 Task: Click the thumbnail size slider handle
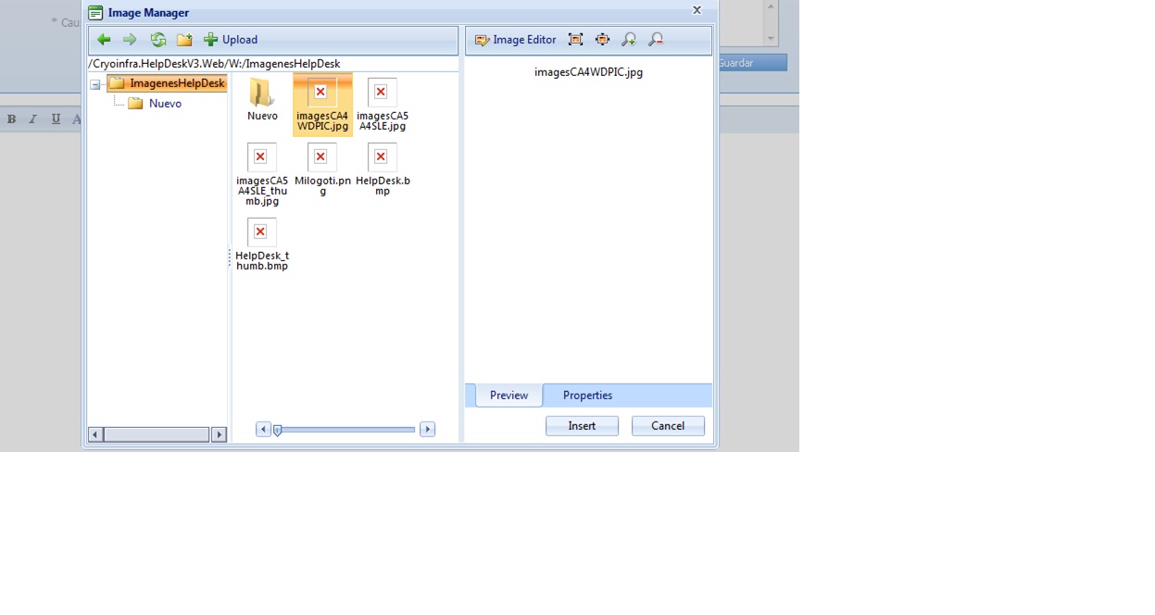click(x=277, y=430)
